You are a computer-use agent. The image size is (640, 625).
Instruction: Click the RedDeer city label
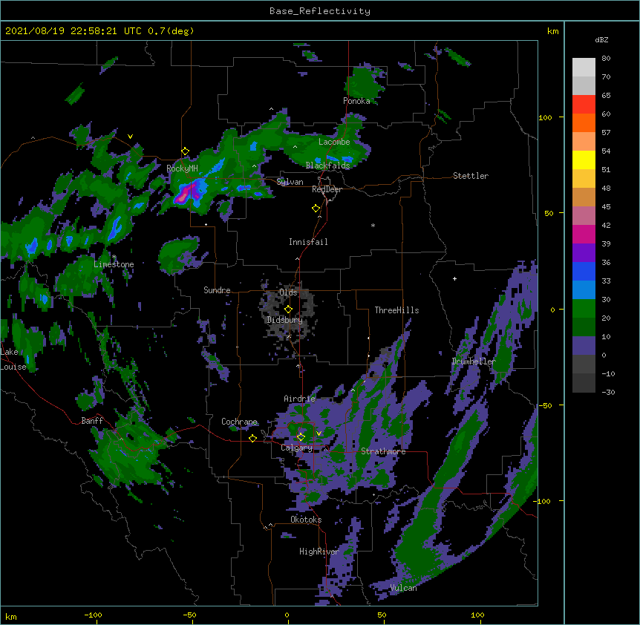(327, 189)
